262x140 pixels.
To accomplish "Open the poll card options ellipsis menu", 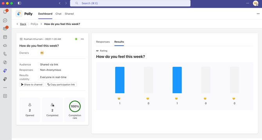I will [x=82, y=39].
